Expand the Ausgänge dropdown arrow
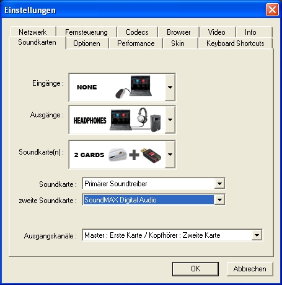This screenshot has height=285, width=282. (170, 120)
